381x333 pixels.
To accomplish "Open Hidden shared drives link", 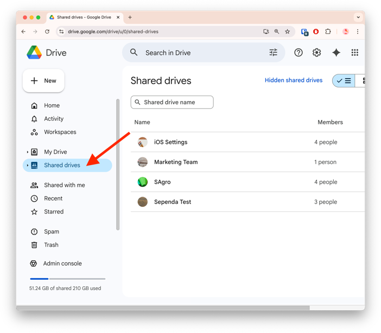I will [x=293, y=80].
